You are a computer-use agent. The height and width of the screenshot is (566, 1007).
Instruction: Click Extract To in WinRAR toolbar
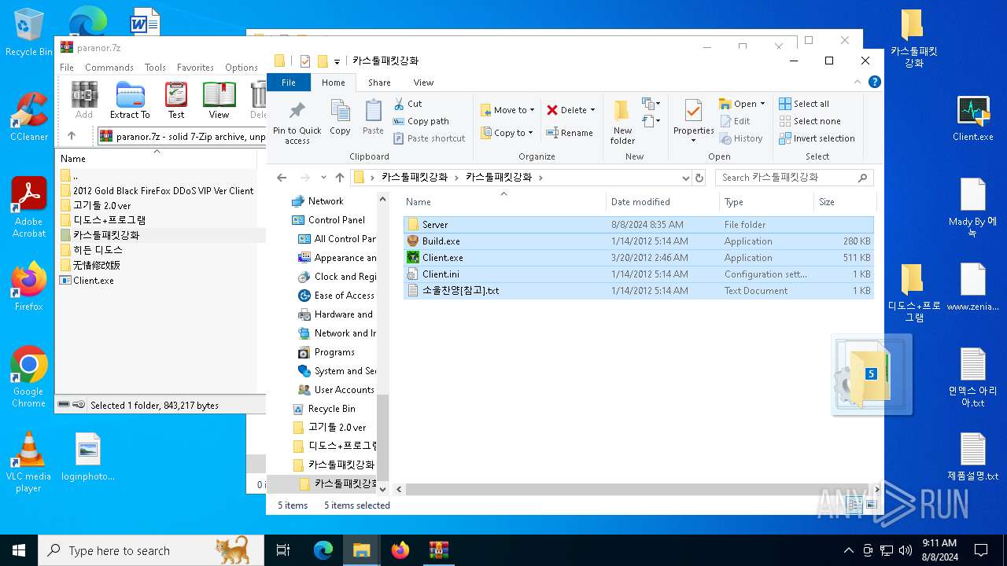point(130,100)
